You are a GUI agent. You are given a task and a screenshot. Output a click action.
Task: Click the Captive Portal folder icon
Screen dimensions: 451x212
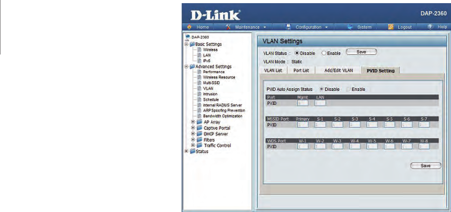[199, 128]
